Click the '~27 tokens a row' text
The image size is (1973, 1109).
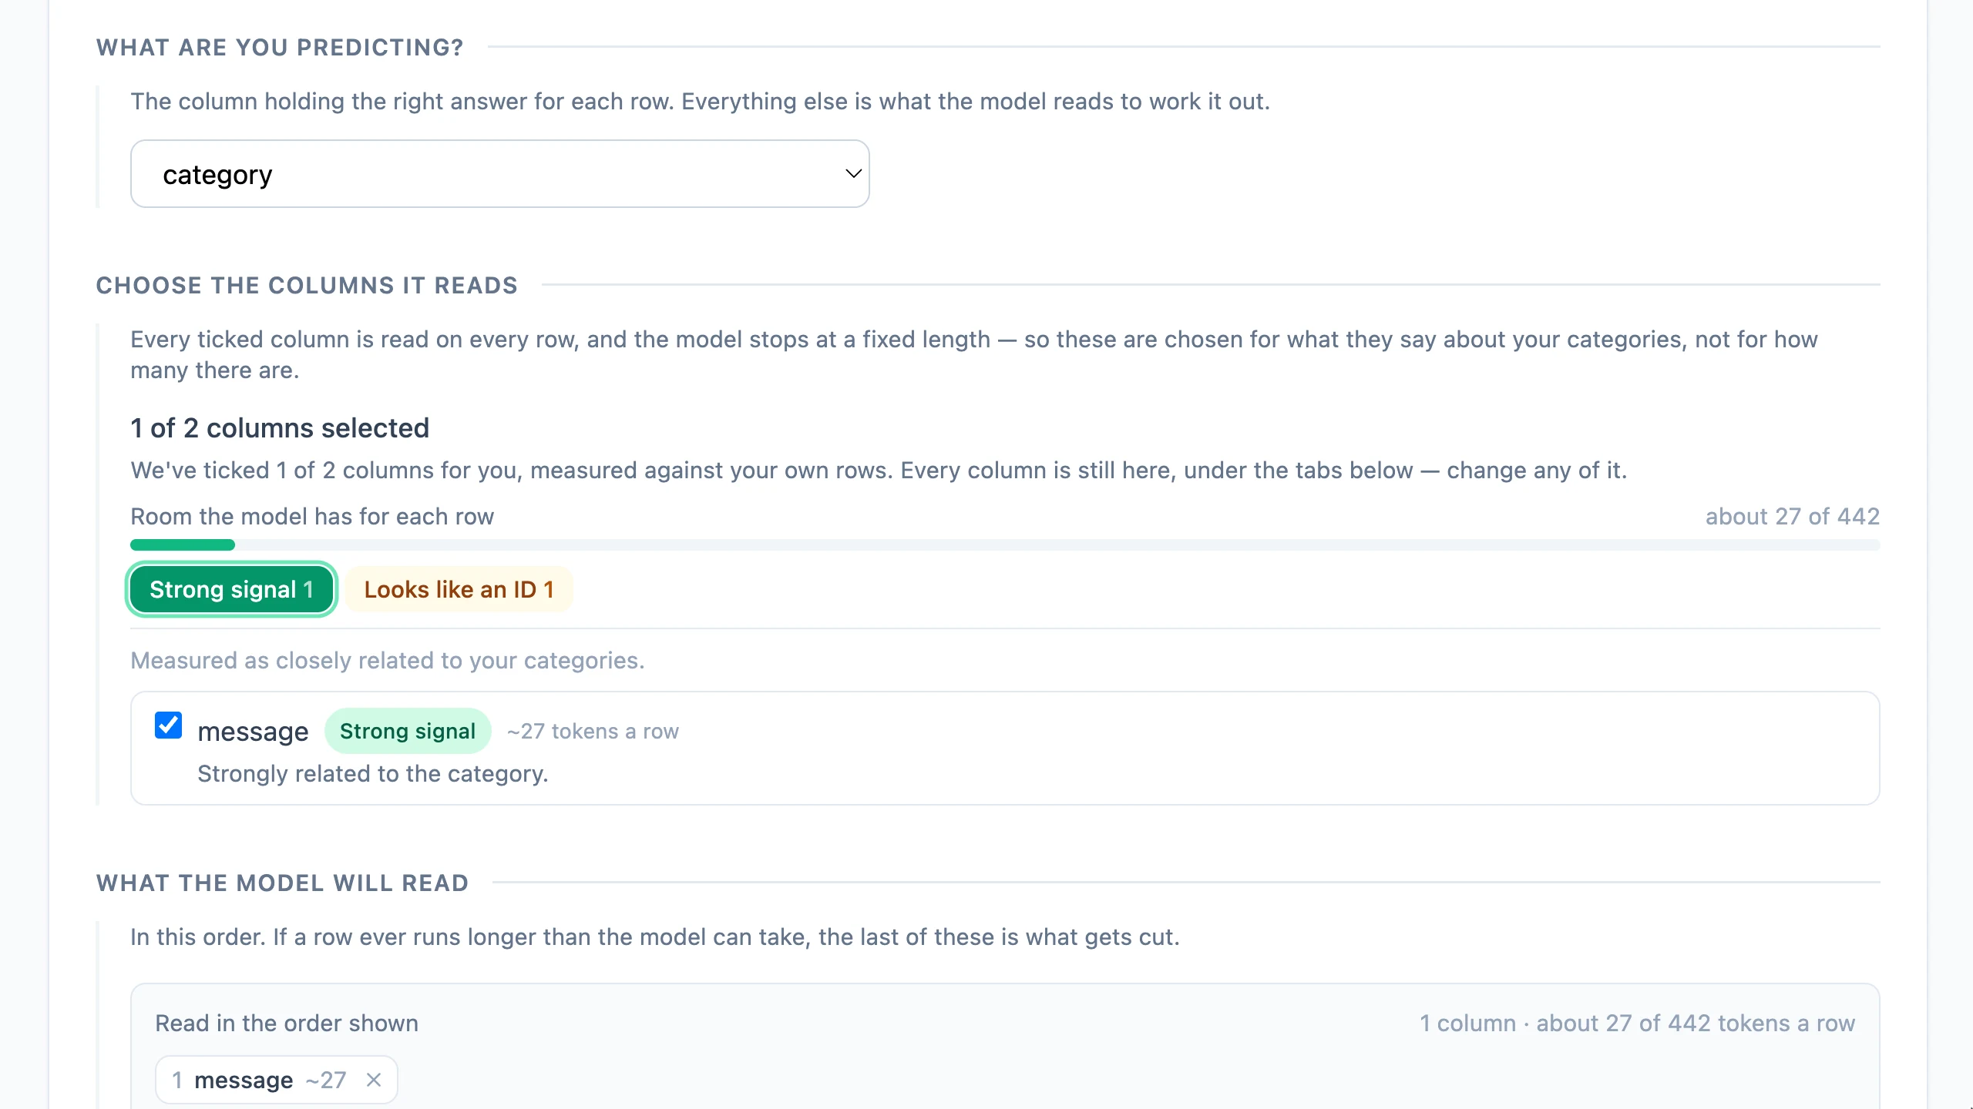593,731
